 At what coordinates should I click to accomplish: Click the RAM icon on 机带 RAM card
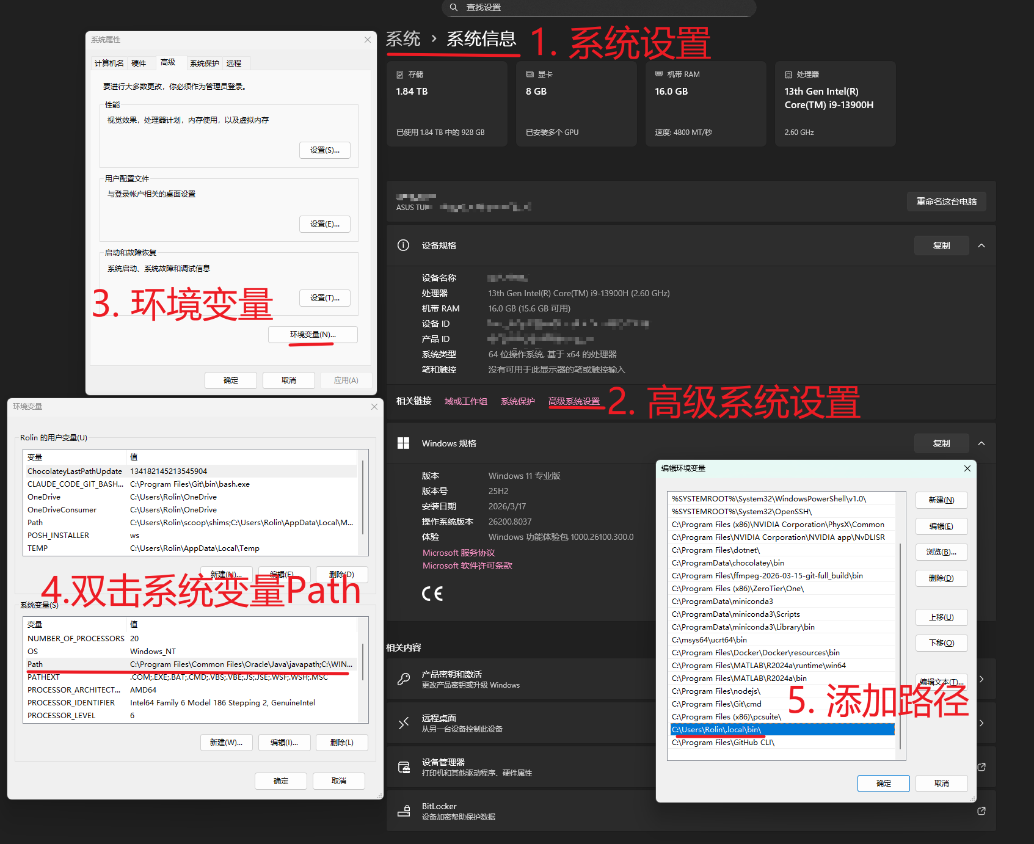click(x=659, y=74)
